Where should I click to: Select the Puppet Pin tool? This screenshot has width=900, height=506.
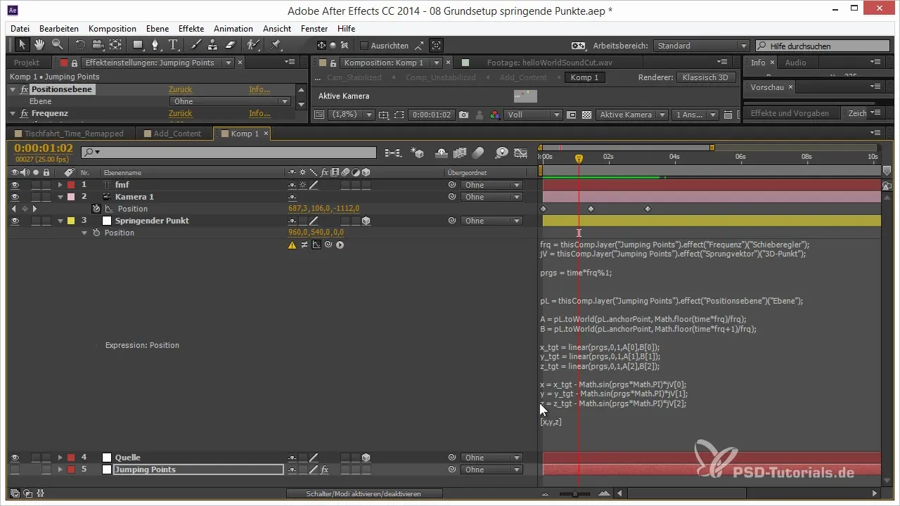276,45
